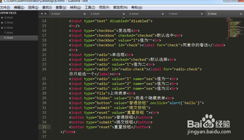244x140 pixels.
Task: Switch to the 7.html tab
Action: click(186, 14)
